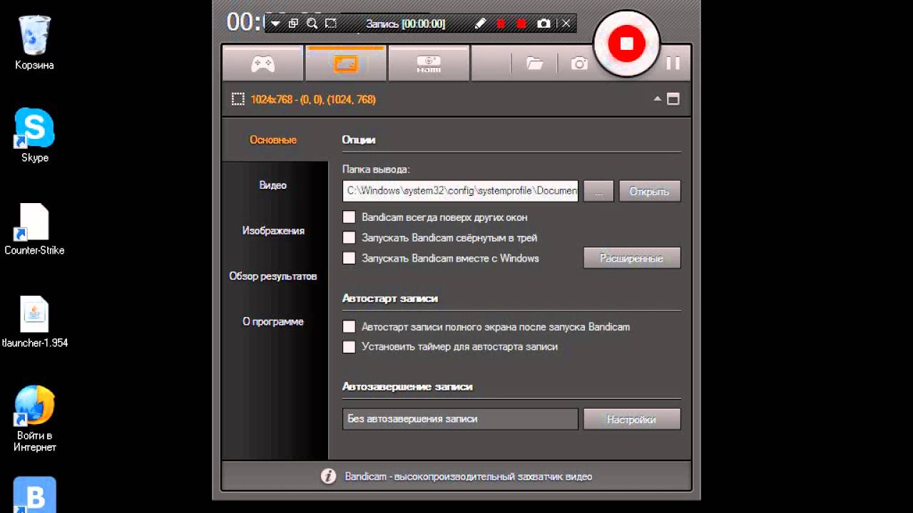The height and width of the screenshot is (513, 913).
Task: Open the Видео tab
Action: (x=273, y=185)
